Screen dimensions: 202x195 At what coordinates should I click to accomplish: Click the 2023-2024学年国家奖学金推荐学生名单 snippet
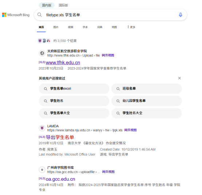[x=97, y=69]
